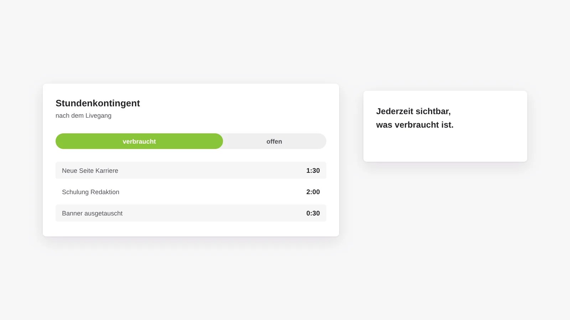Viewport: 570px width, 320px height.
Task: Select the grey offen segment
Action: 274,141
